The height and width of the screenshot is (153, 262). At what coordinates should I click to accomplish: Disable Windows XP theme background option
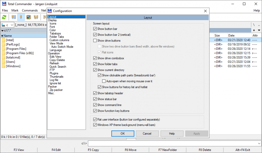coord(95,125)
